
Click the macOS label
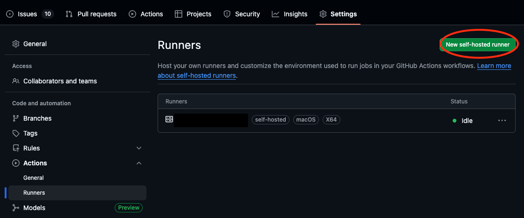[x=306, y=120]
